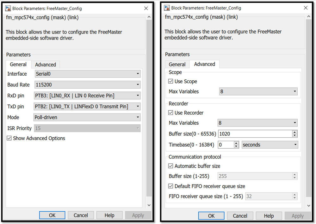Click the Communication protocol Buffer size up arrow
316x224 pixels.
tap(294, 175)
